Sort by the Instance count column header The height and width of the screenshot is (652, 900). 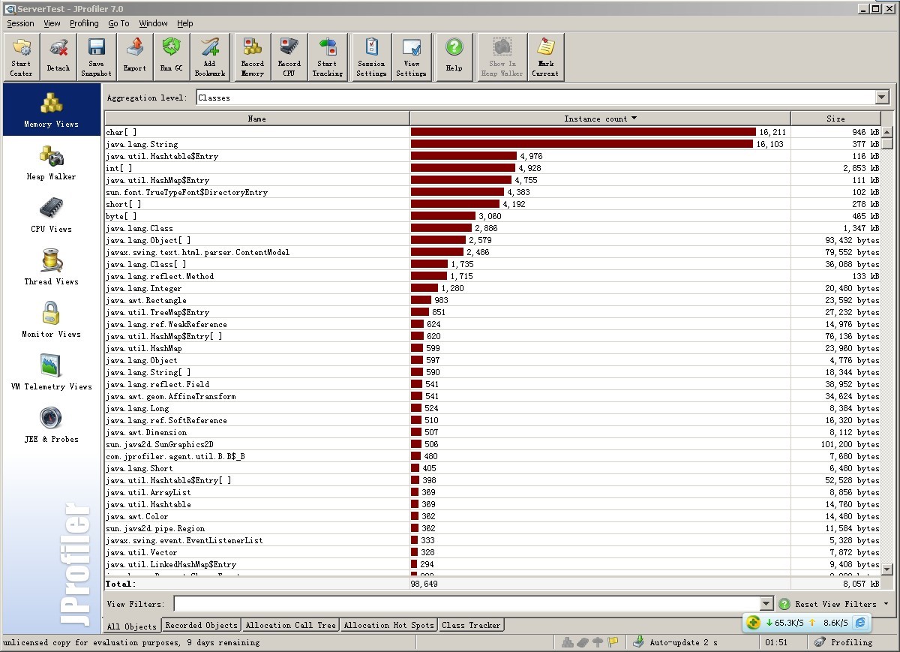pyautogui.click(x=600, y=119)
